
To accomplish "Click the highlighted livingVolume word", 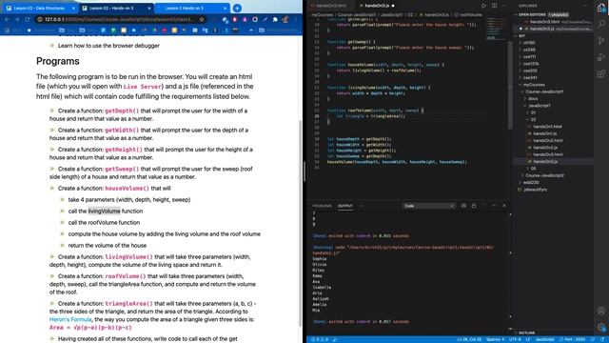I will [x=104, y=212].
